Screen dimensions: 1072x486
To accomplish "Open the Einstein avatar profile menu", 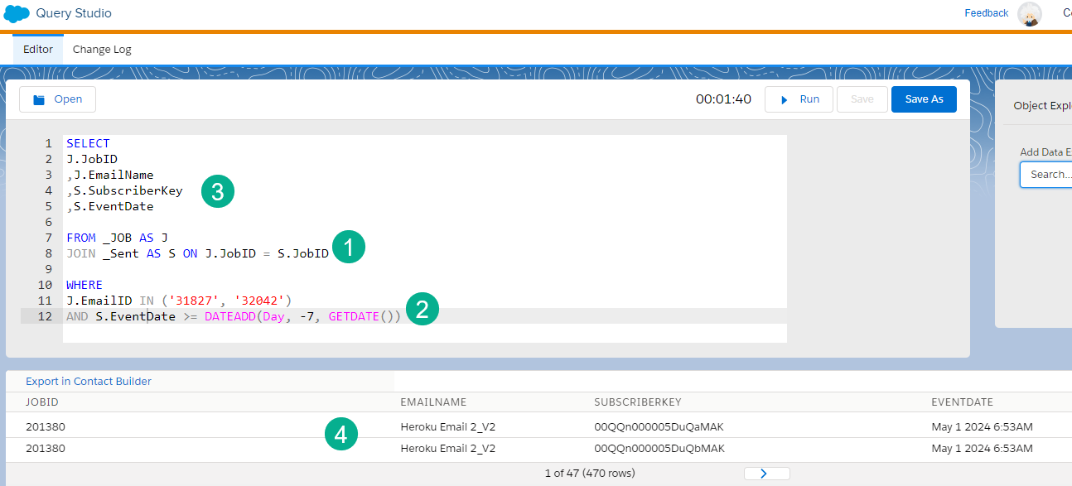I will [x=1030, y=14].
